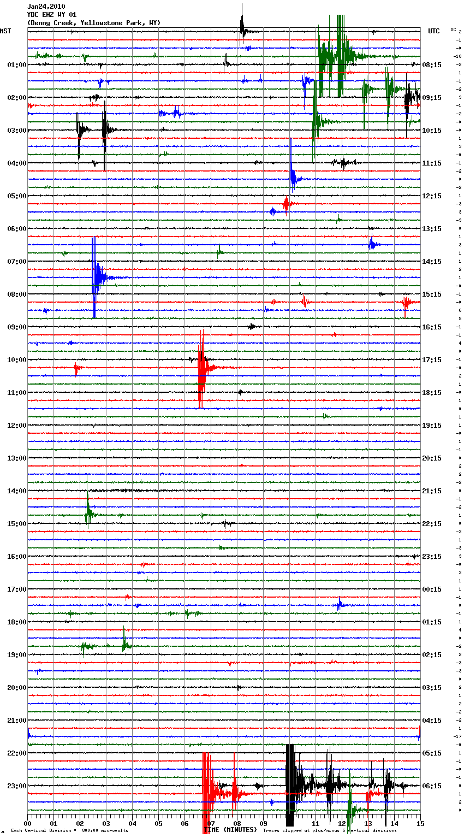Select the 10:00 MST hour label
Image resolution: width=464 pixels, height=838 pixels.
(17, 360)
